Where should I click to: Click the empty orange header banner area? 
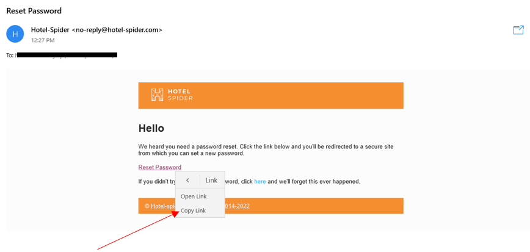click(x=305, y=95)
